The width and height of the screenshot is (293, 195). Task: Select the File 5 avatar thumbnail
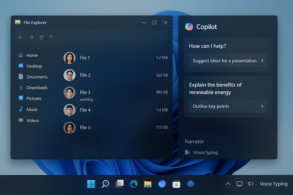(x=70, y=127)
